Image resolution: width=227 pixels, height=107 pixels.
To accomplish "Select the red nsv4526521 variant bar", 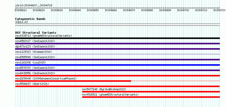I will click(x=151, y=97).
